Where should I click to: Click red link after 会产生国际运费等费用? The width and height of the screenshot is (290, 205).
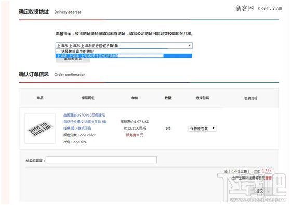pos(269,178)
